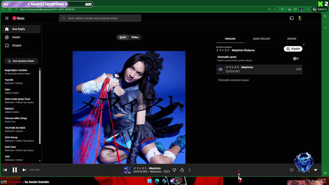
Task: Click the playlist sidebar scrollbar
Action: pyautogui.click(x=40, y=107)
